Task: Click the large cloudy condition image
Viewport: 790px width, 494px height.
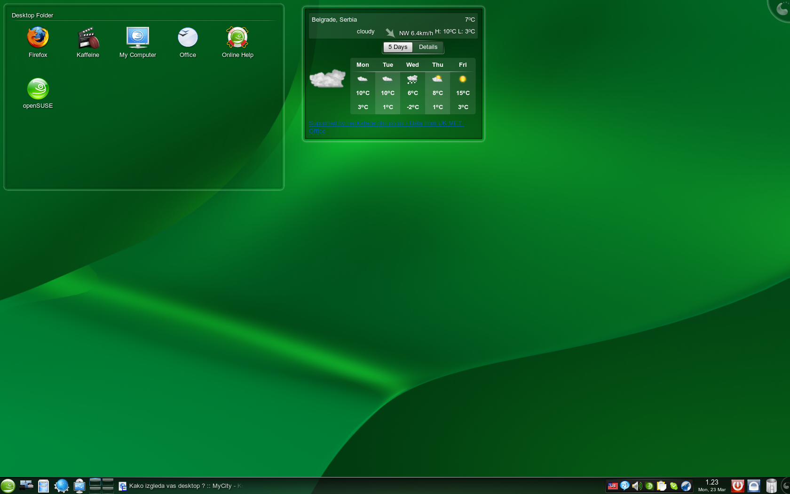Action: [328, 79]
